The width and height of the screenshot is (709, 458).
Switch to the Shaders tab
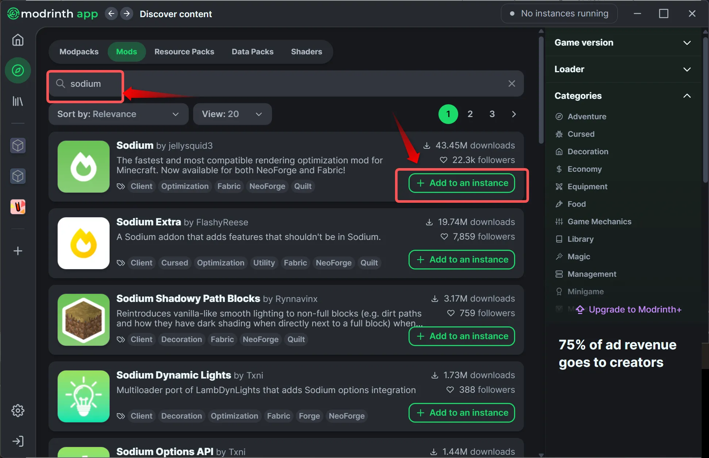pos(306,52)
